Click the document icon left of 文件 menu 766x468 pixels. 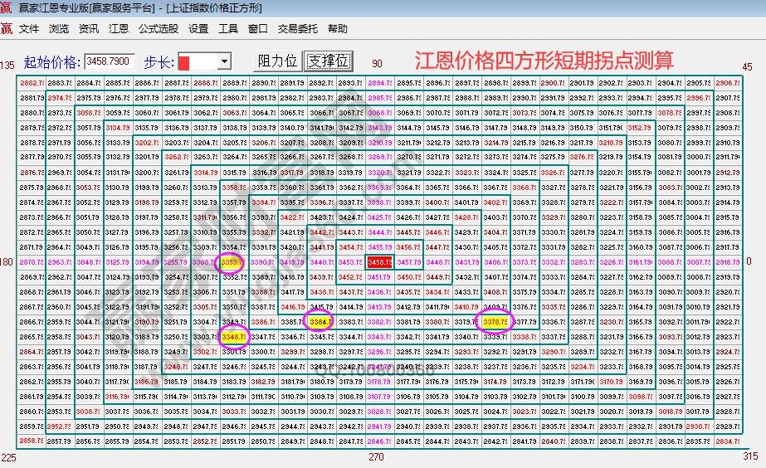point(7,28)
